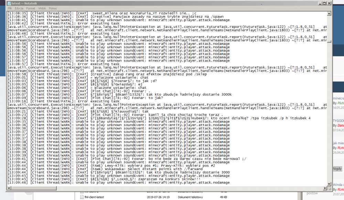This screenshot has height=200, width=344.
Task: Maximize the Notatnik window
Action: tap(324, 3)
